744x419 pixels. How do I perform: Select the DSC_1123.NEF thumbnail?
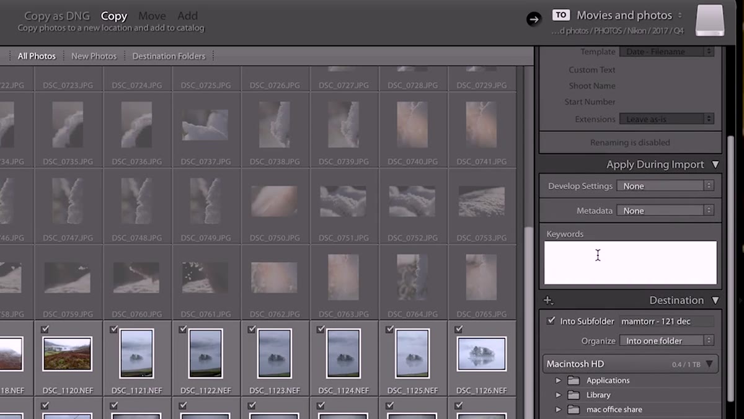274,354
